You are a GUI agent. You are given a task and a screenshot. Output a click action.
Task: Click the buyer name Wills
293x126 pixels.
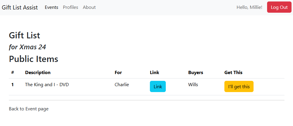(x=193, y=85)
